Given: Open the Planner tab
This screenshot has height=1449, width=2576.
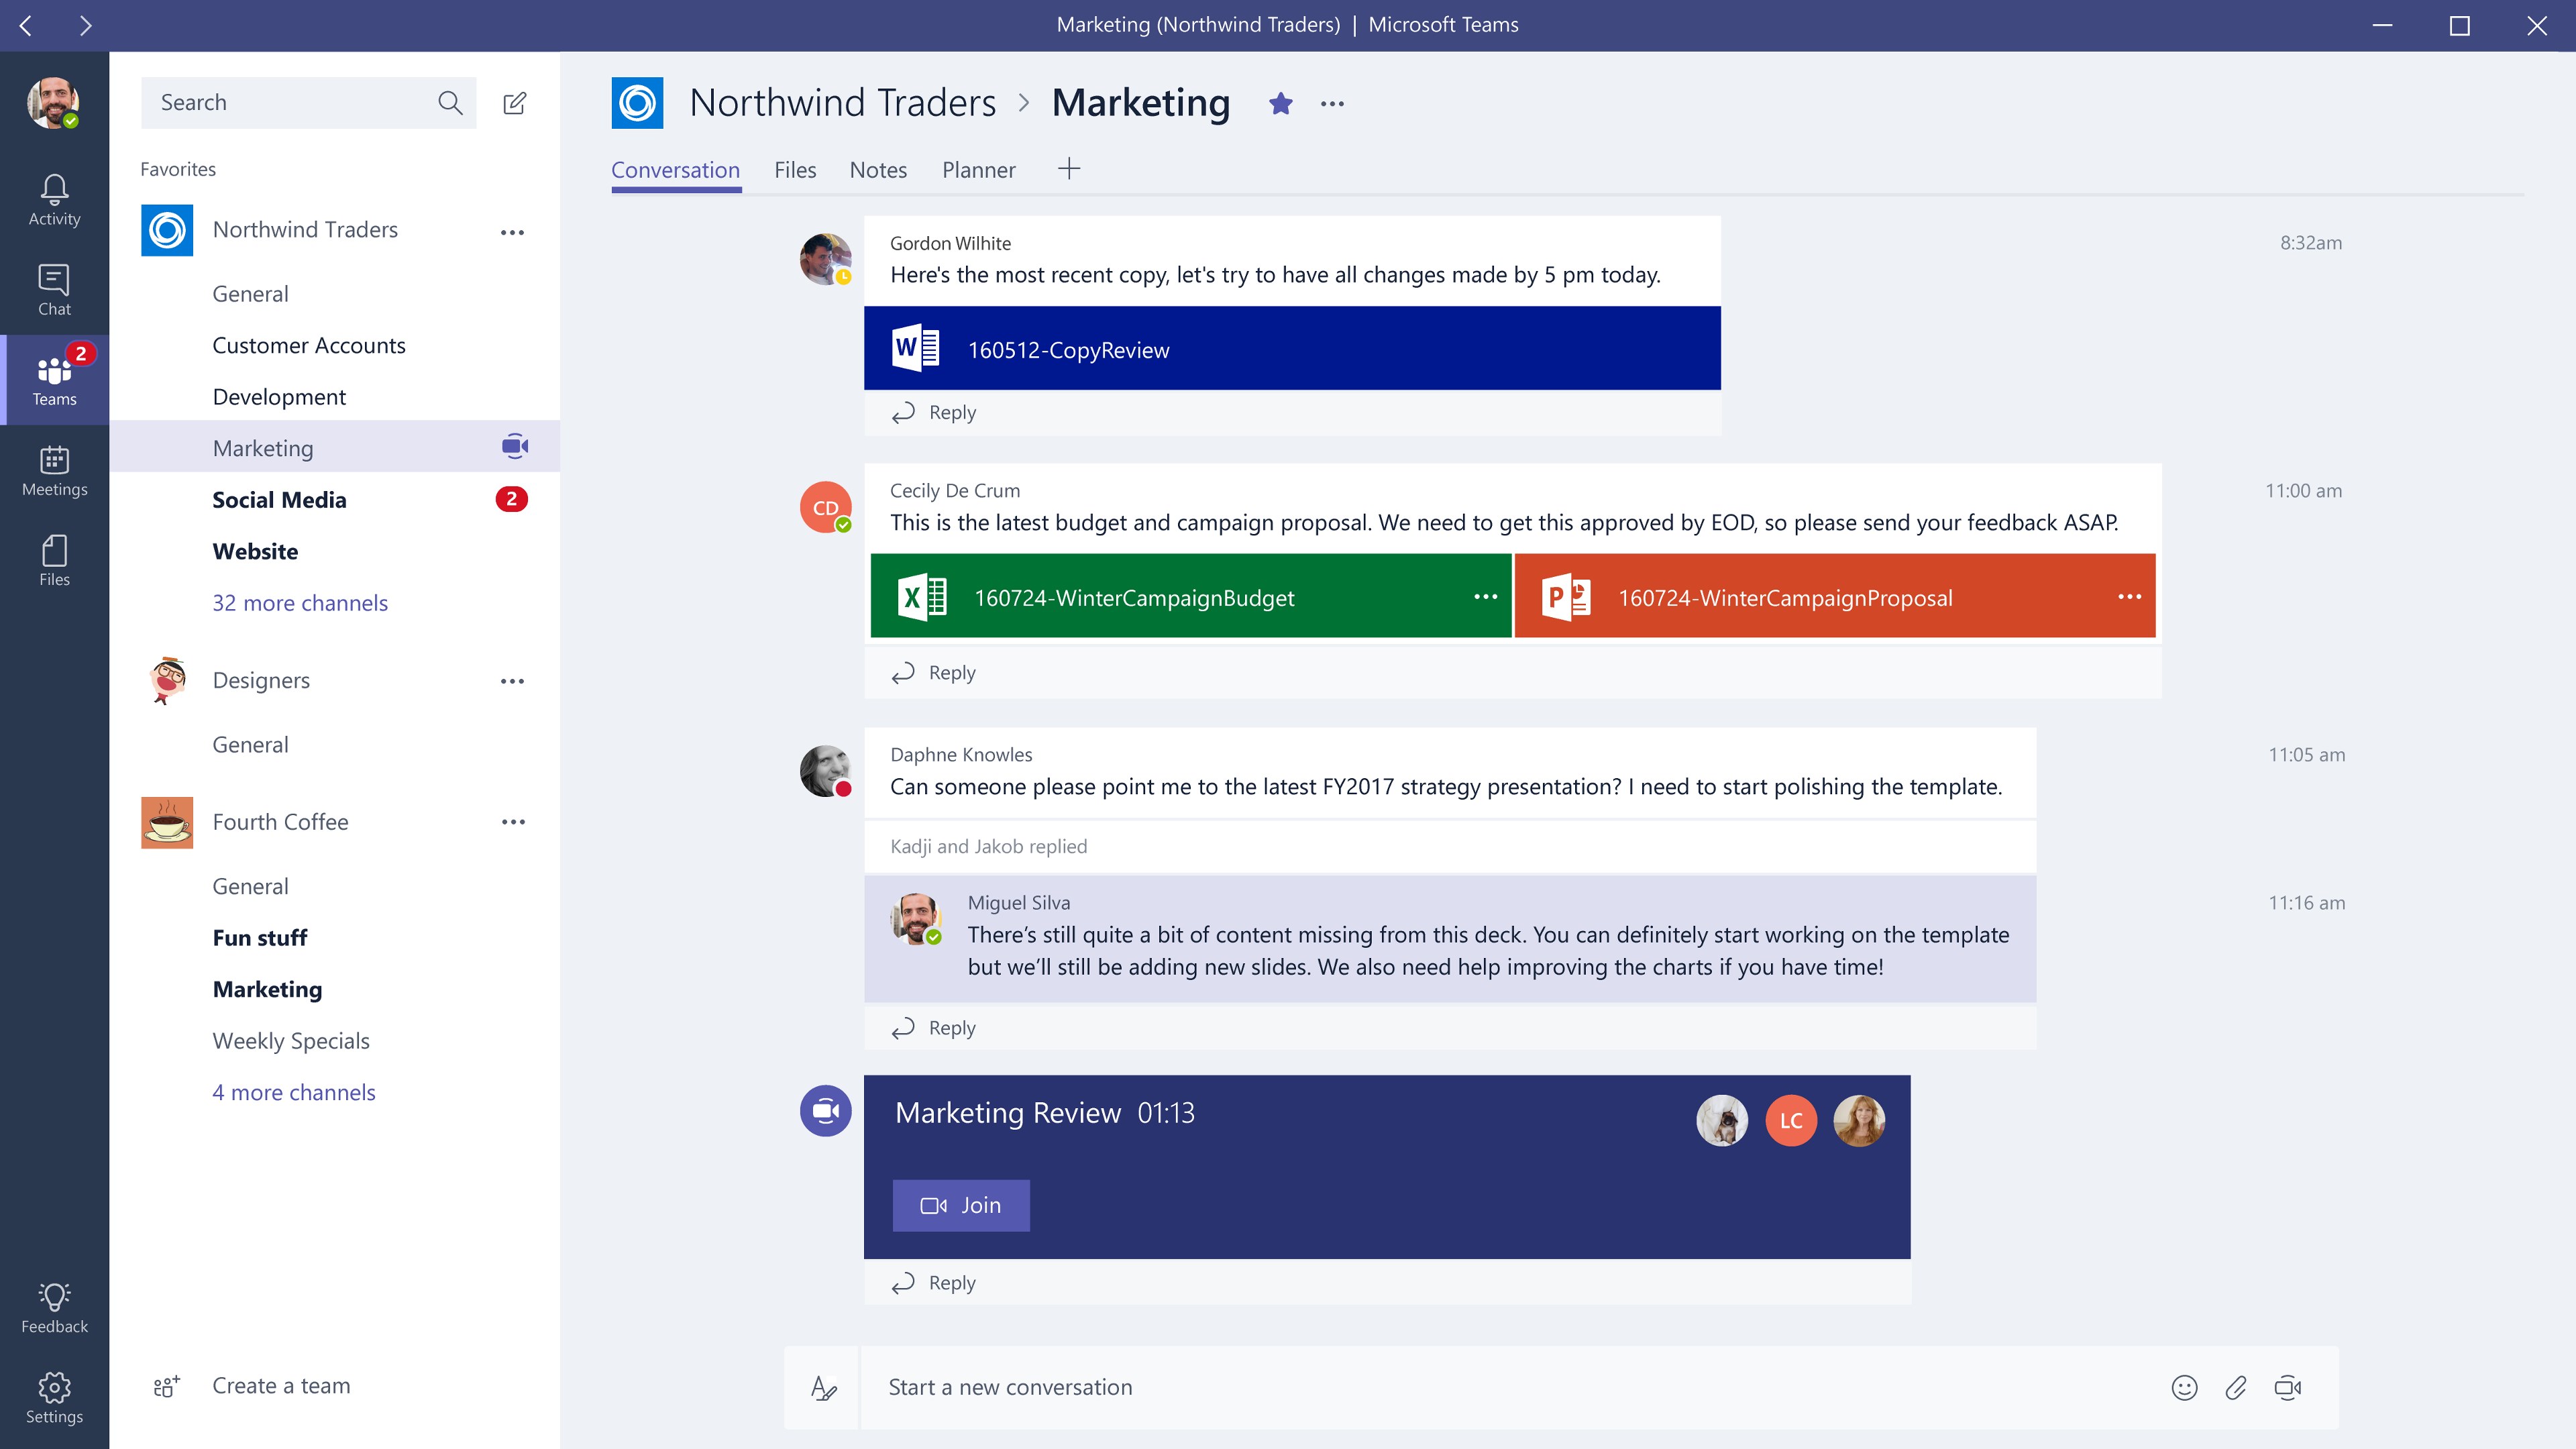Looking at the screenshot, I should point(978,170).
